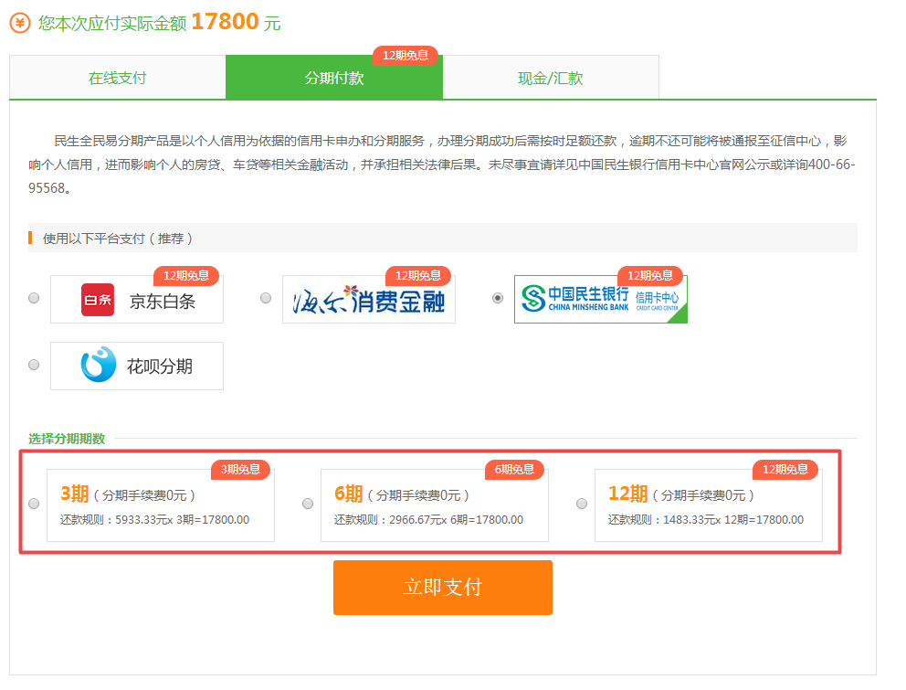906x690 pixels.
Task: Click the 12期免息 badge above 京东白条
Action: [185, 276]
